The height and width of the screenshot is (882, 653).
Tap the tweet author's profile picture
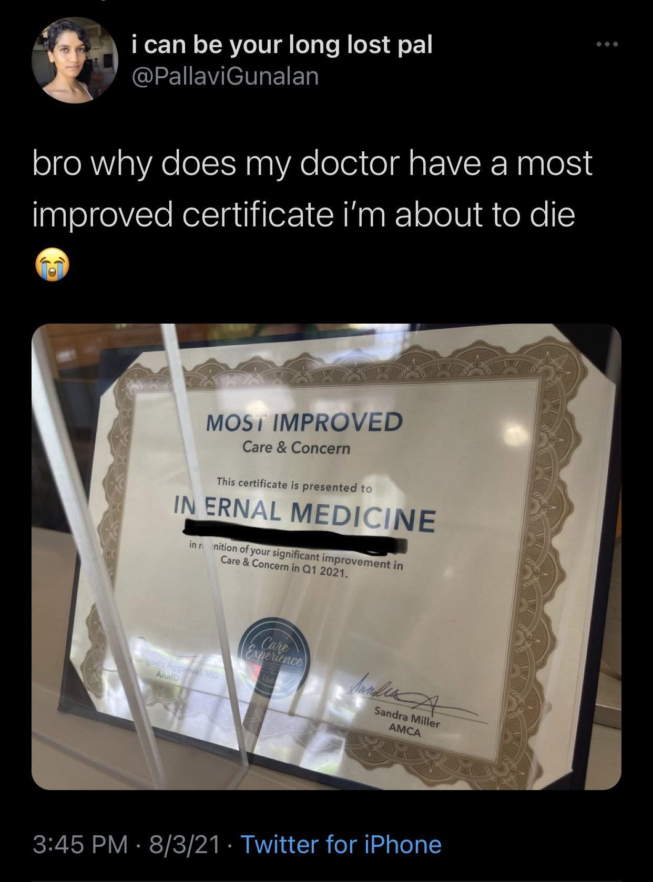click(74, 60)
